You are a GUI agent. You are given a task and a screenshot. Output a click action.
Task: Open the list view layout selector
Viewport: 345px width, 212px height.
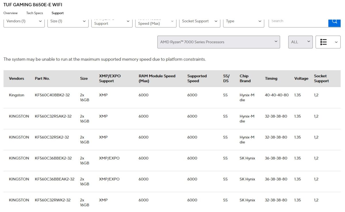[x=328, y=42]
